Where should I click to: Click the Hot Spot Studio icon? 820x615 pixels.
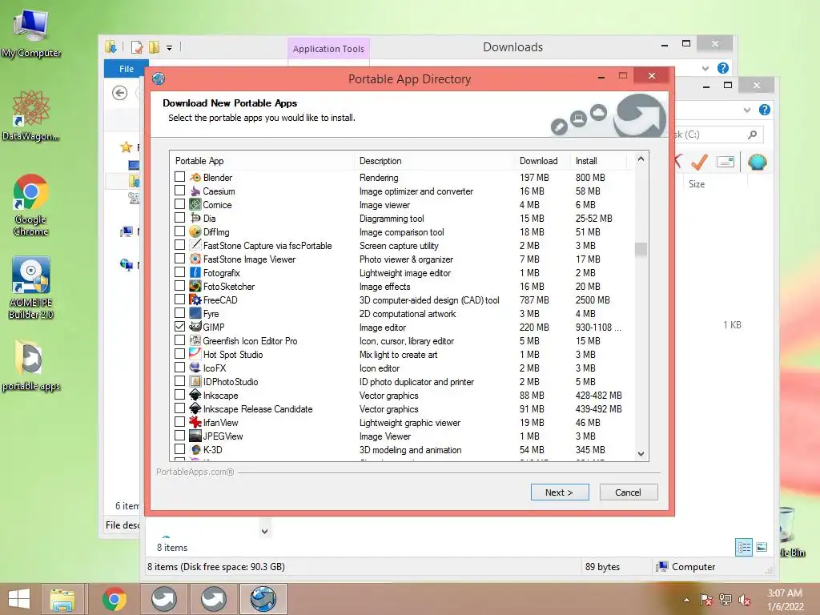pos(195,354)
